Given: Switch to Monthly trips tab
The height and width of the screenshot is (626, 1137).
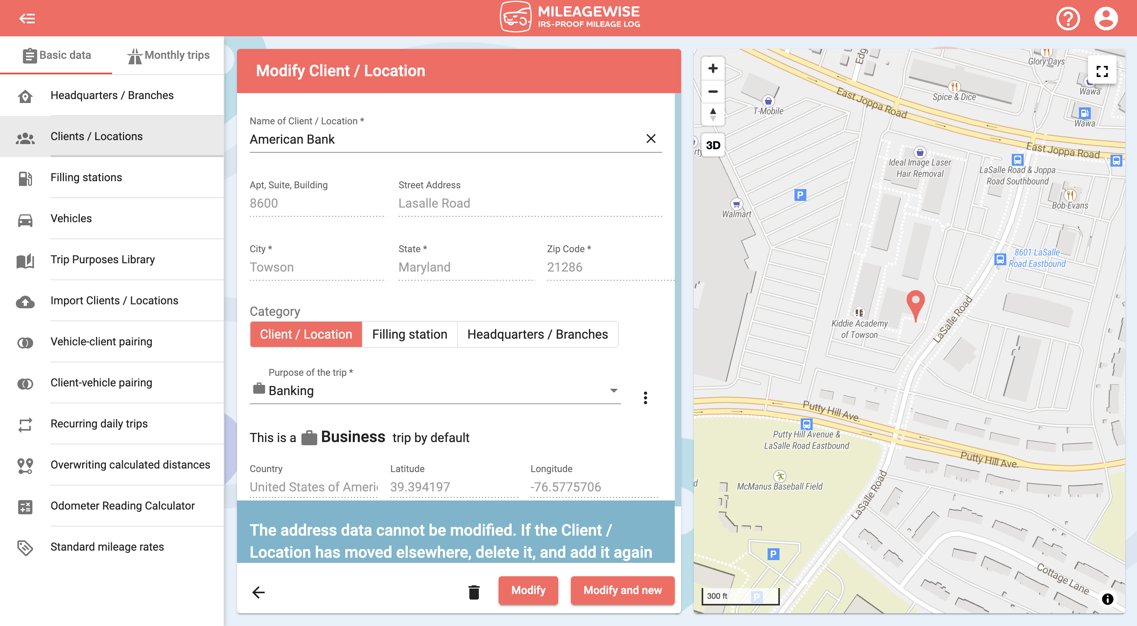Looking at the screenshot, I should [x=168, y=55].
